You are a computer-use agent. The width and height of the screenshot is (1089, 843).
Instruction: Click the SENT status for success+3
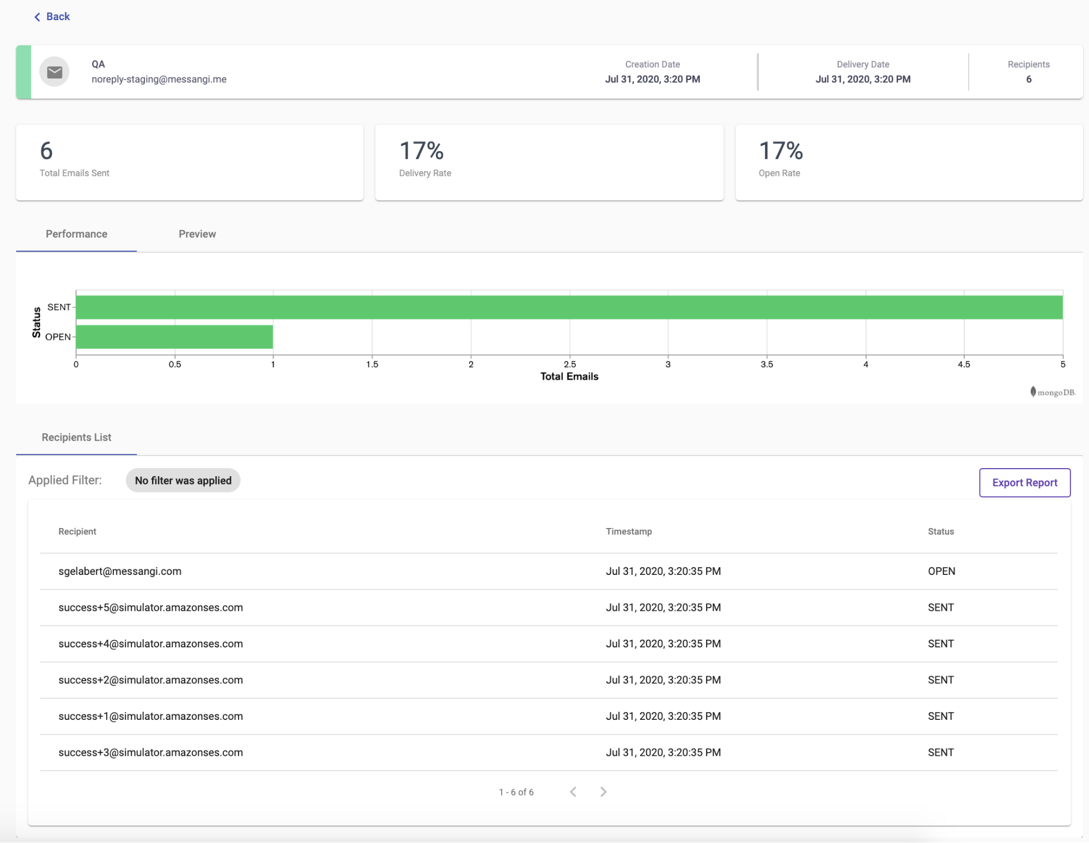pyautogui.click(x=941, y=752)
